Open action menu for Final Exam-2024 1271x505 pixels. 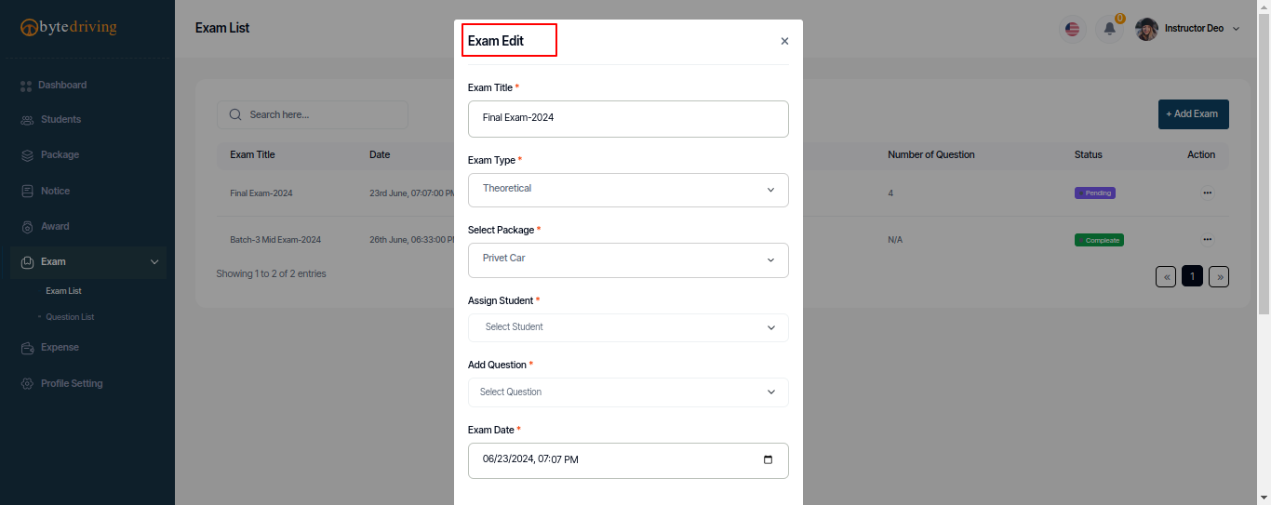pyautogui.click(x=1207, y=193)
